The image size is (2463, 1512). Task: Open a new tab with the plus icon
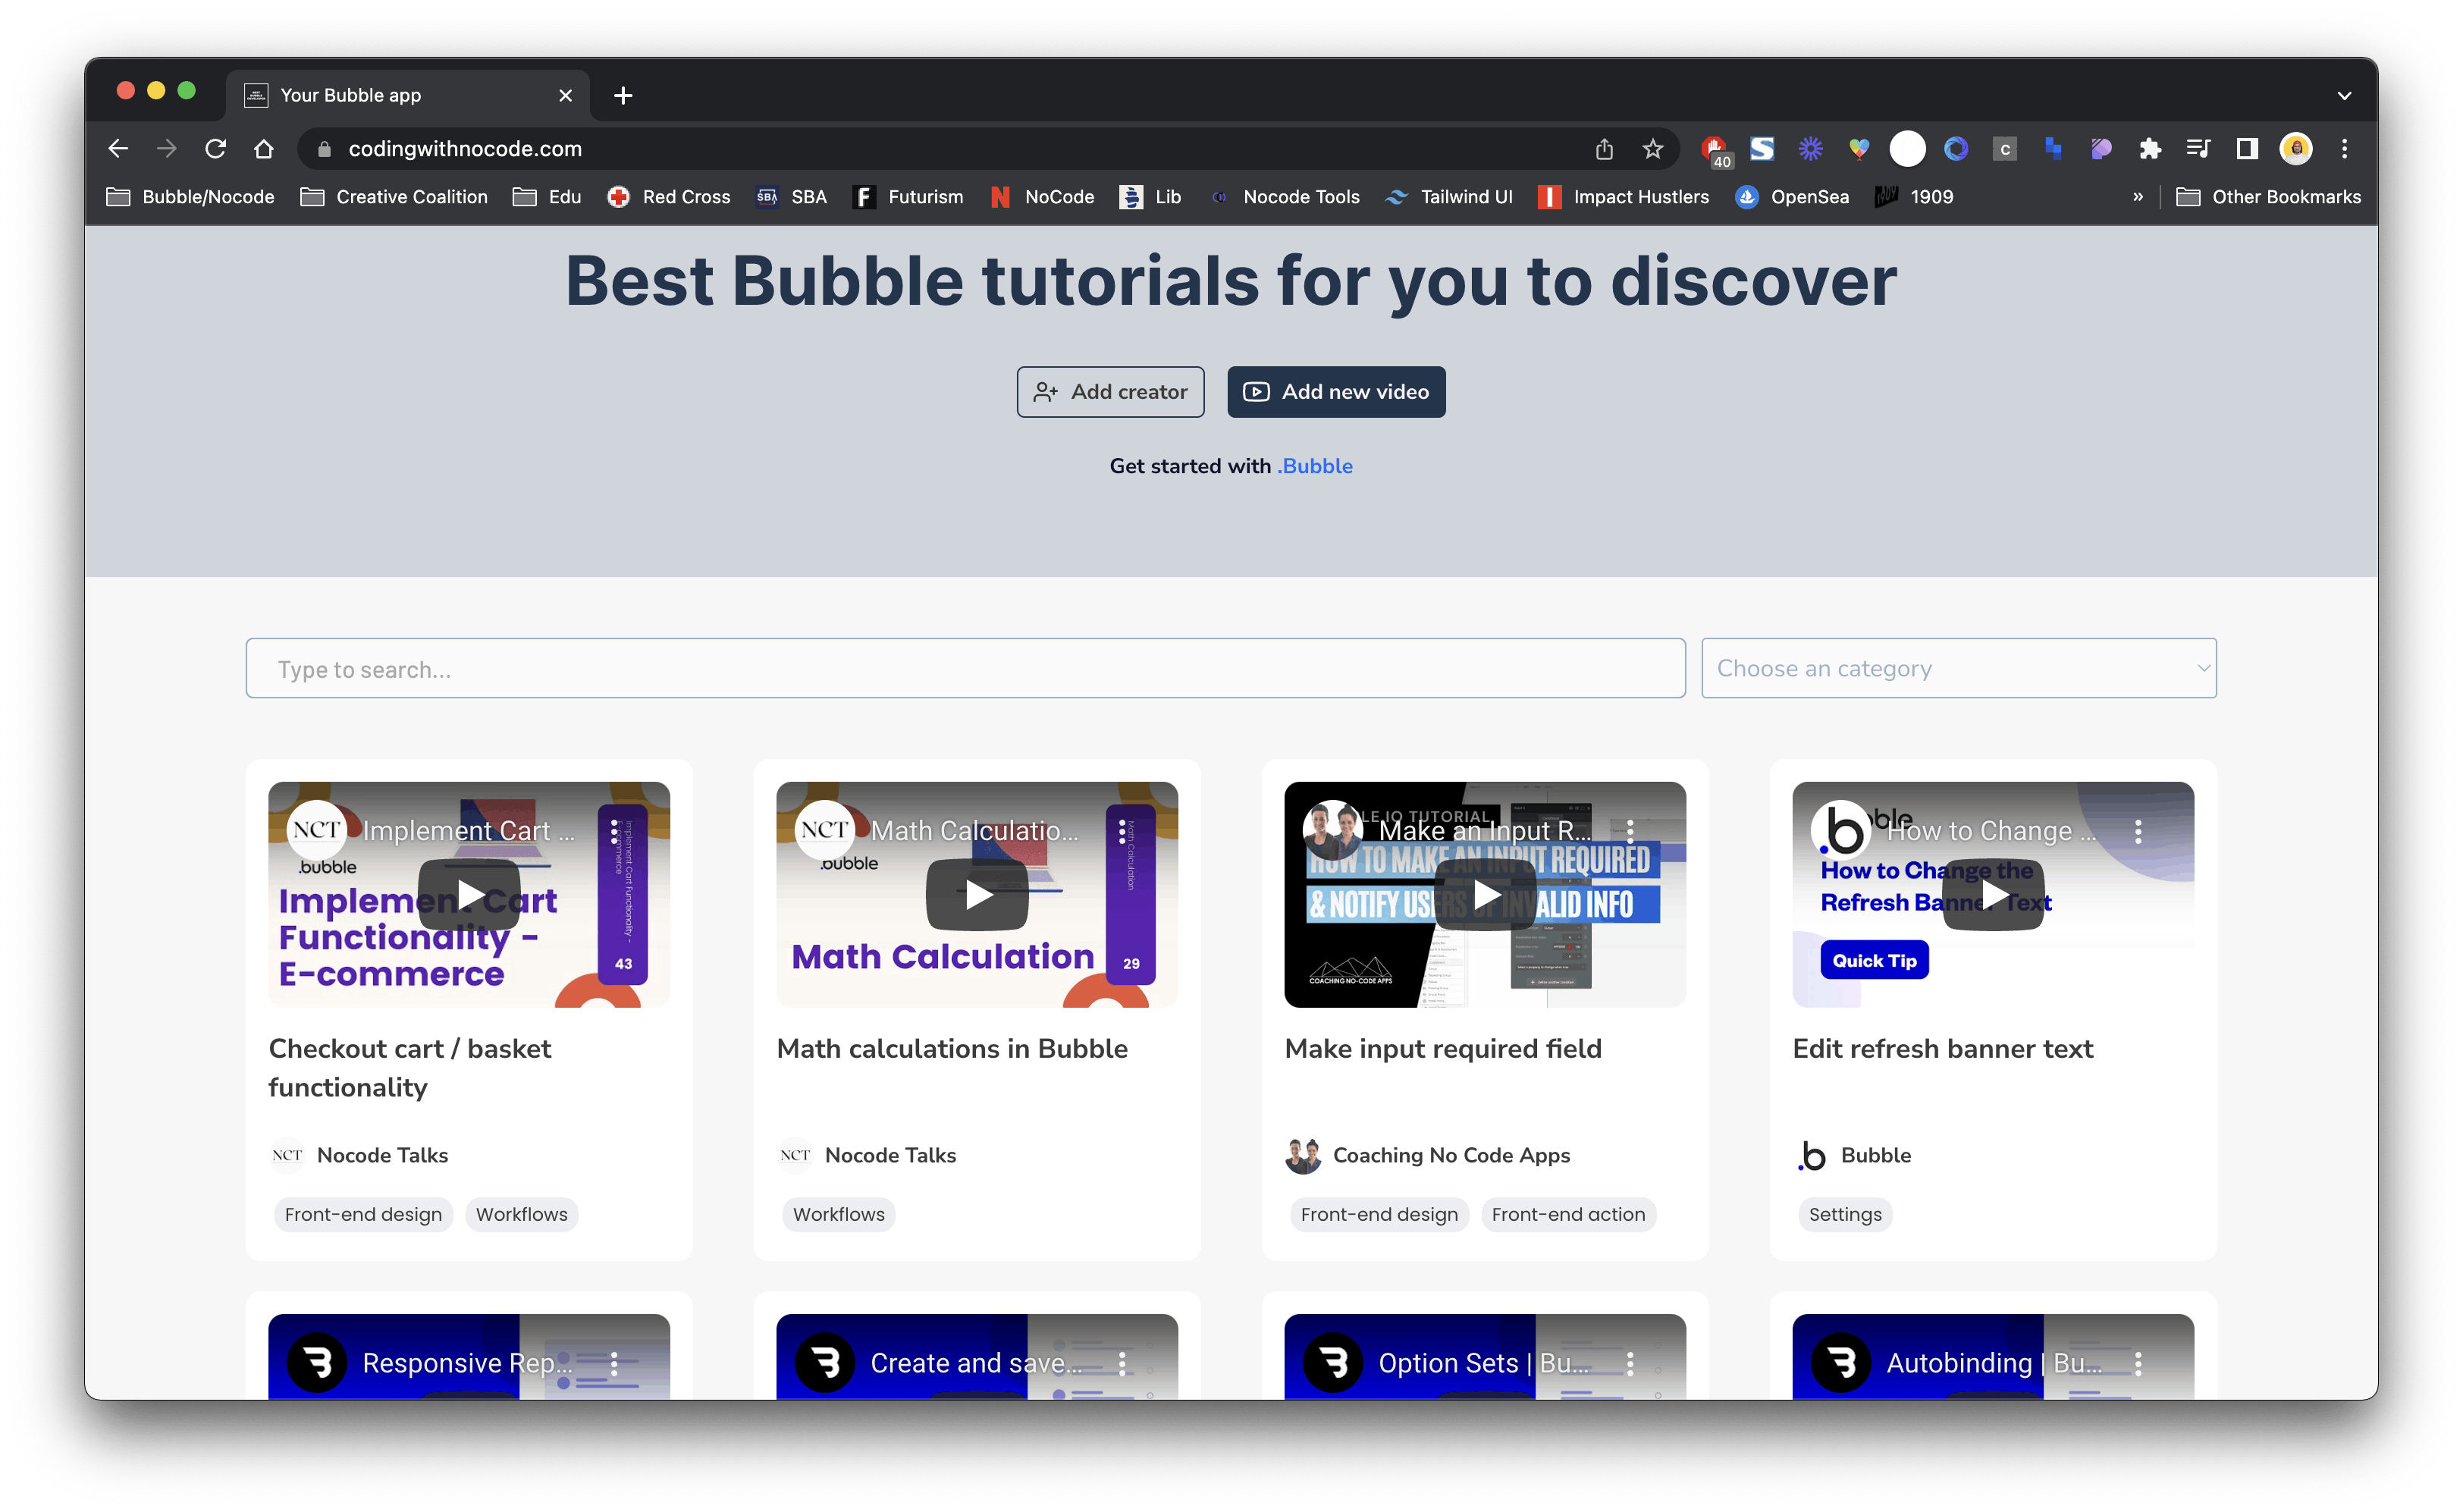pyautogui.click(x=623, y=95)
